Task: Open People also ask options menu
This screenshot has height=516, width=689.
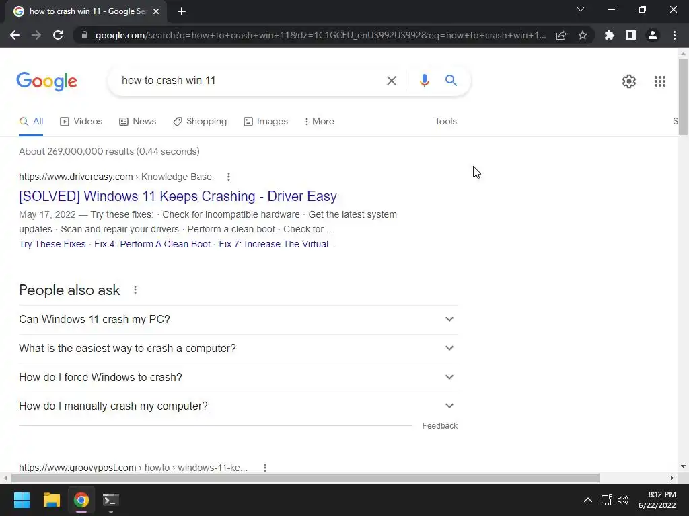Action: (135, 290)
